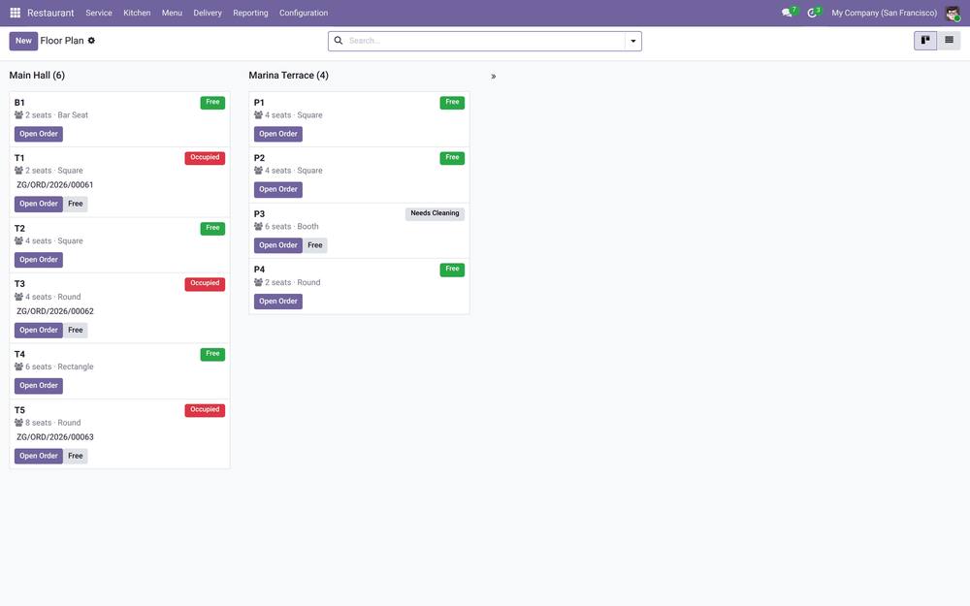
Task: Click the seats icon on T4 card
Action: tap(18, 367)
